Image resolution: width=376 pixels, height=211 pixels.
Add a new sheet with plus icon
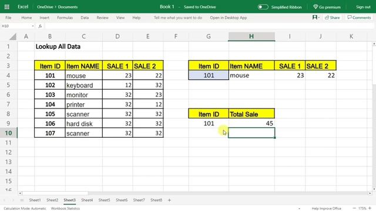click(169, 200)
